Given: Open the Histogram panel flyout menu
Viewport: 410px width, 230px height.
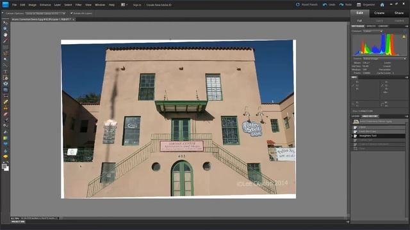Looking at the screenshot, I should click(x=406, y=26).
